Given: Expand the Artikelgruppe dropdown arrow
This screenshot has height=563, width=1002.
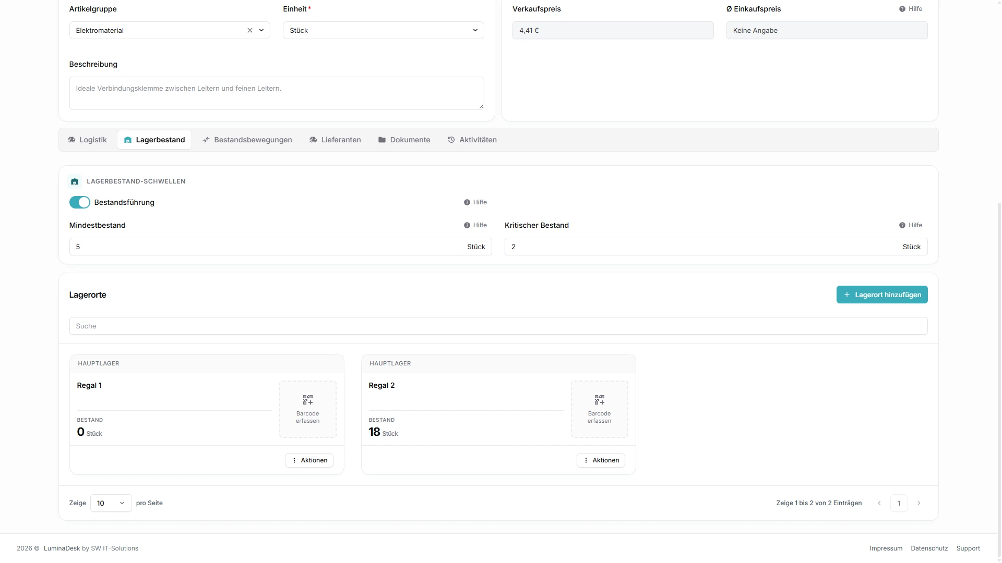Looking at the screenshot, I should (x=261, y=30).
